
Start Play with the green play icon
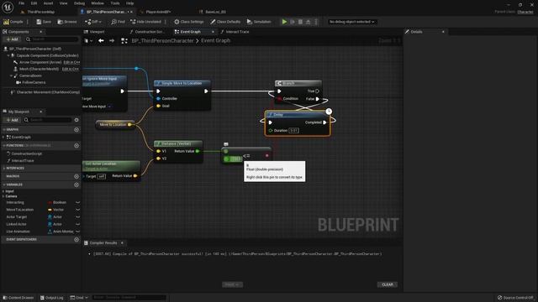284,22
